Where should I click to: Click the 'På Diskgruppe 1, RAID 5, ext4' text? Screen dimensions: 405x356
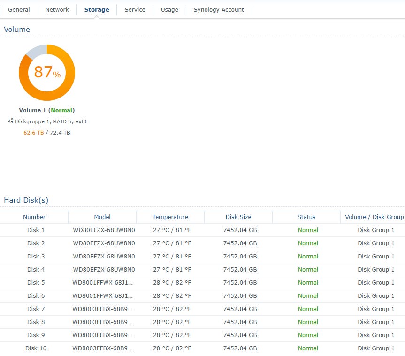pyautogui.click(x=47, y=121)
